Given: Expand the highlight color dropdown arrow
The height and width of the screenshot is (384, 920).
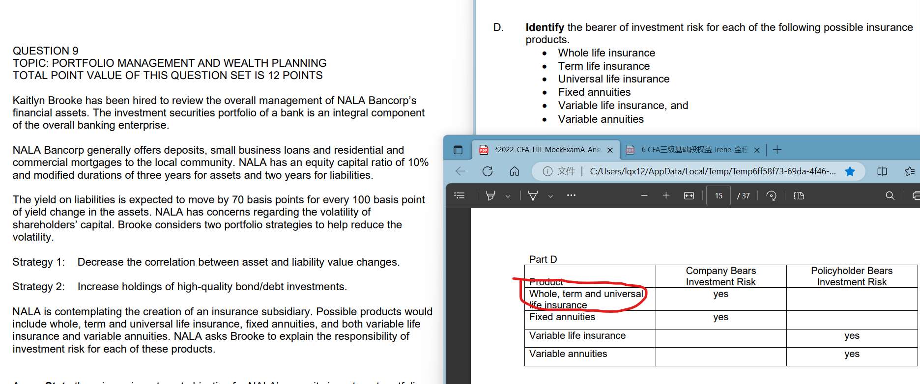Looking at the screenshot, I should [x=508, y=196].
